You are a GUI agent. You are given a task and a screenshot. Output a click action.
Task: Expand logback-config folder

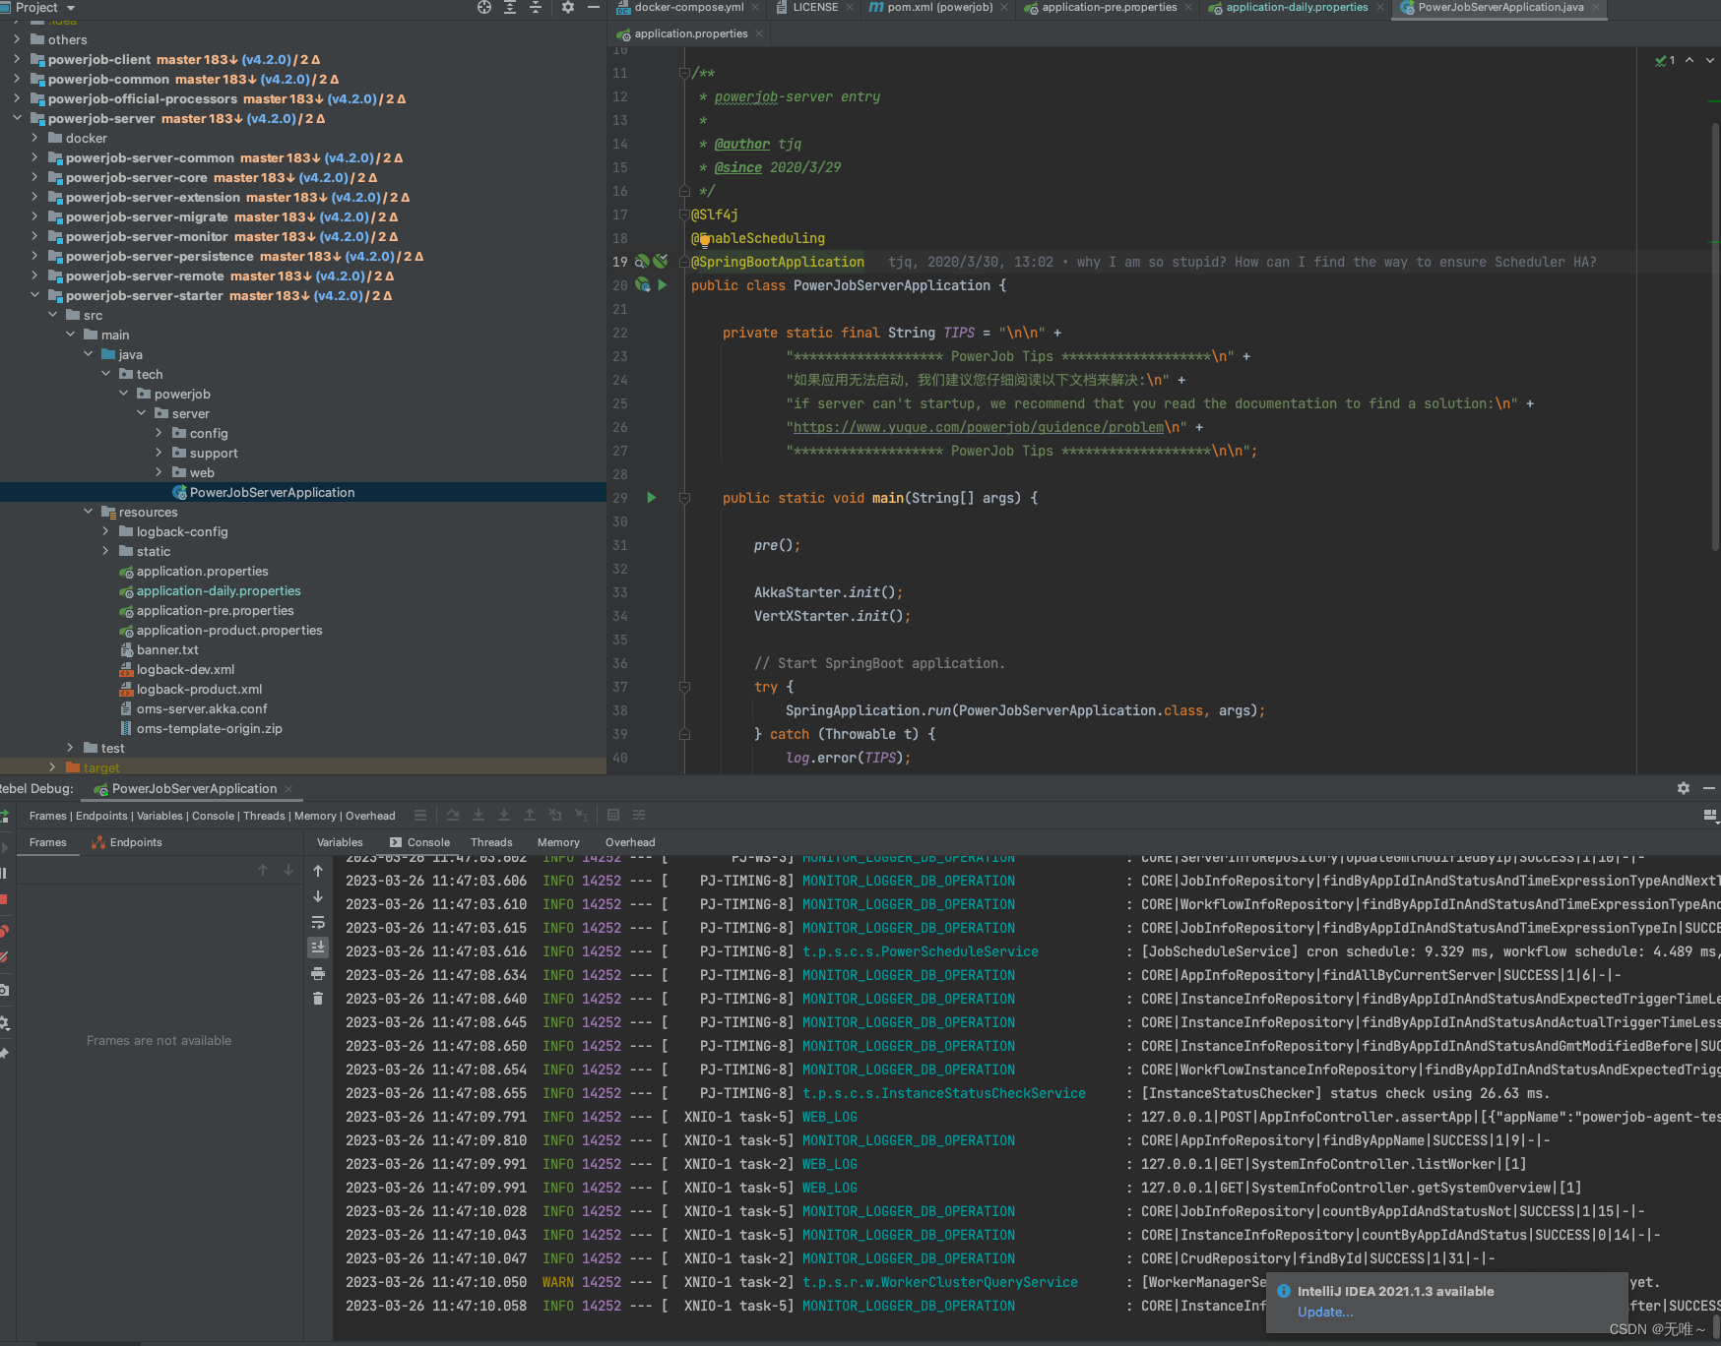point(105,531)
